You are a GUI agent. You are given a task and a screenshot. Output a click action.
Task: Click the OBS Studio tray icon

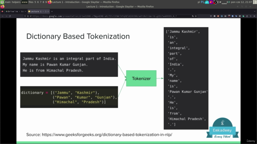tap(215, 2)
